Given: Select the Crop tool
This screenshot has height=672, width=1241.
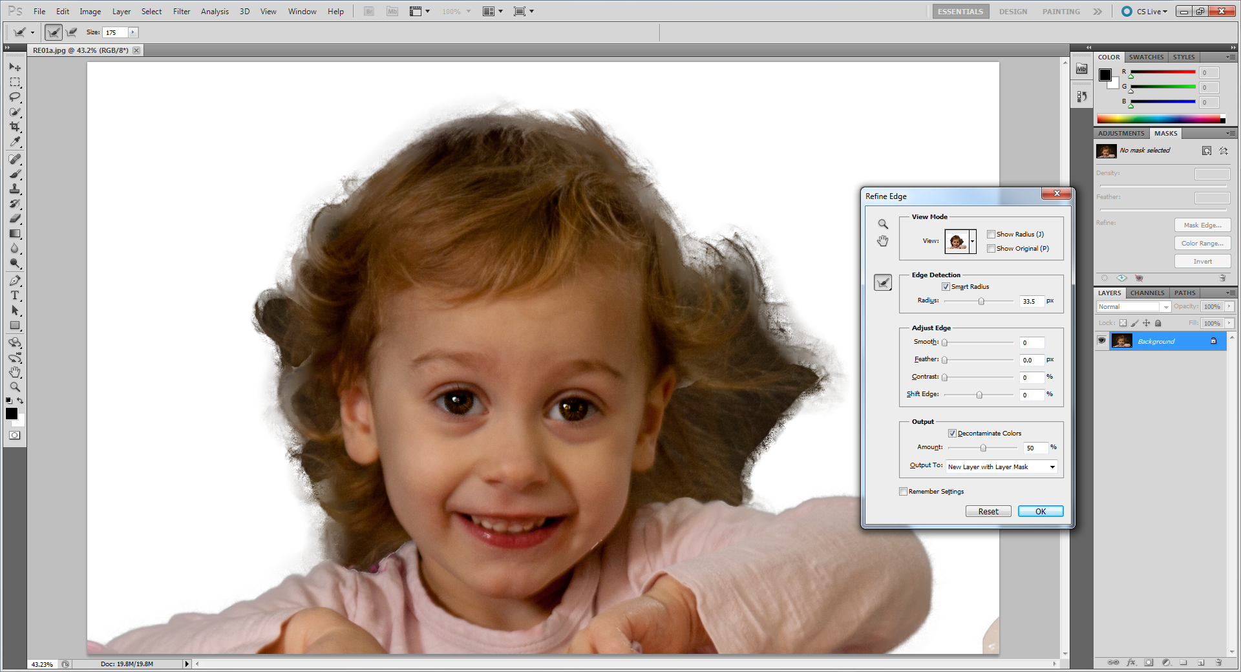Looking at the screenshot, I should click(x=15, y=127).
